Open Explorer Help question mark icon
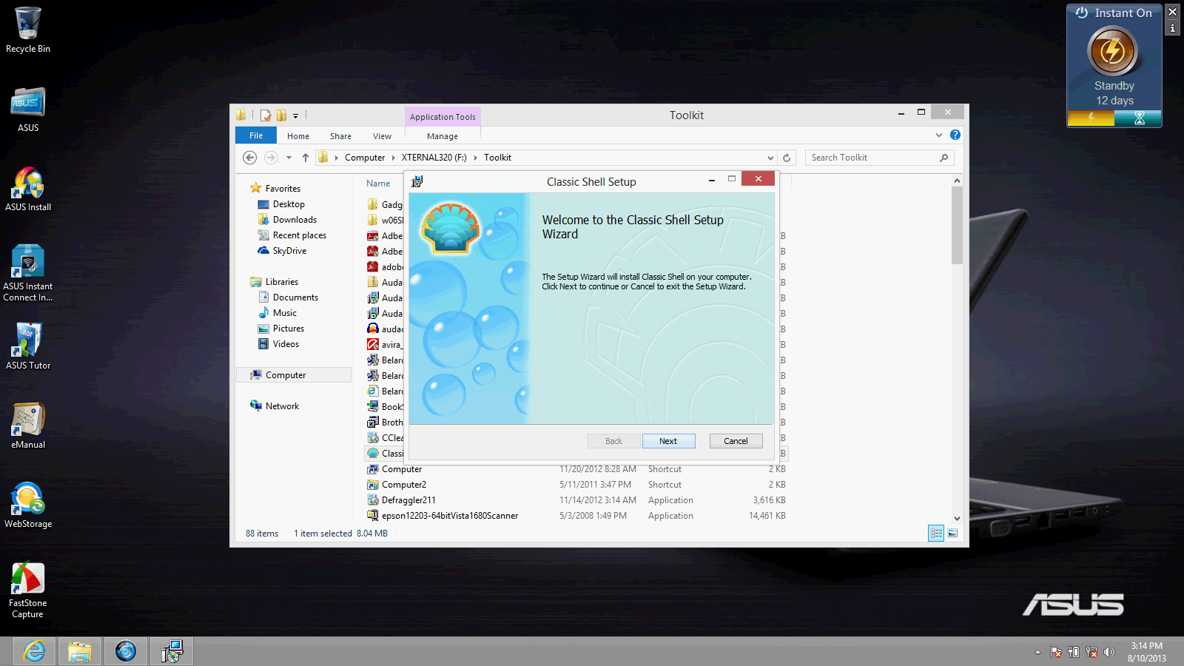 click(x=955, y=135)
